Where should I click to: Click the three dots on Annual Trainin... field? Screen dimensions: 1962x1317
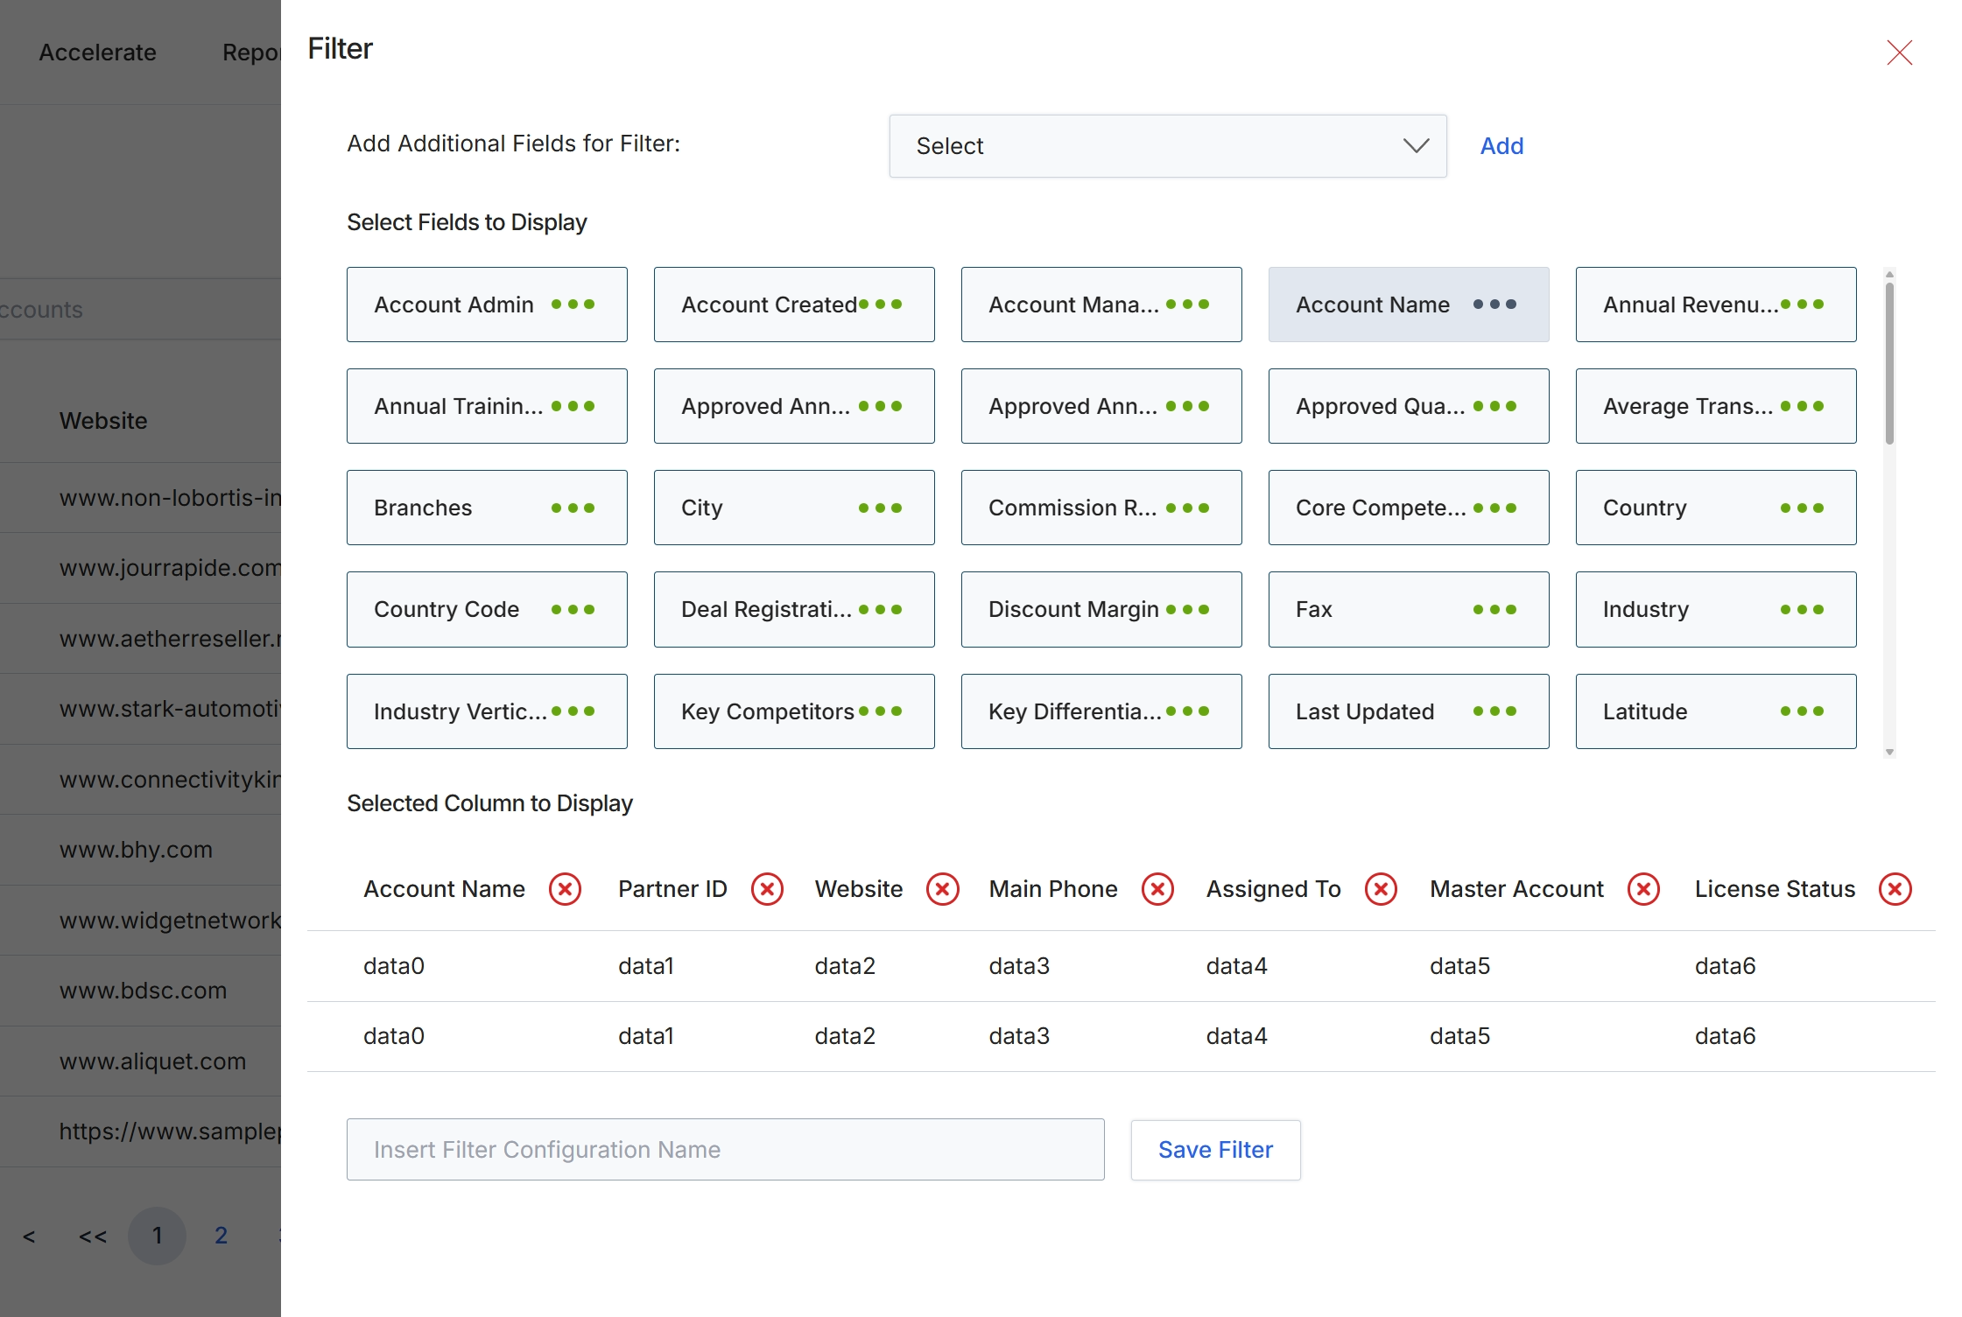click(573, 406)
